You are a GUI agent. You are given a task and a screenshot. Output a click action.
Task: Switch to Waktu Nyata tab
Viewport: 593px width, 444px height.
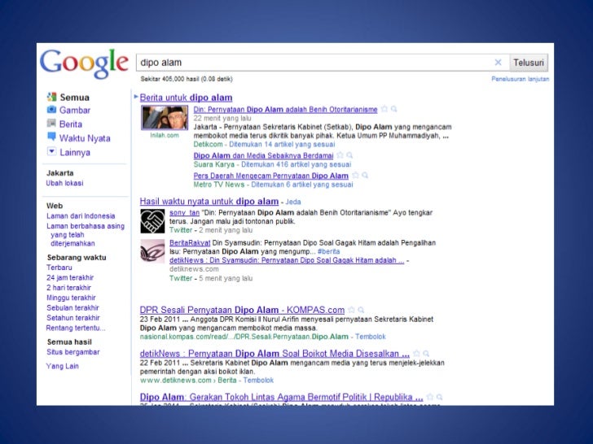coord(85,138)
